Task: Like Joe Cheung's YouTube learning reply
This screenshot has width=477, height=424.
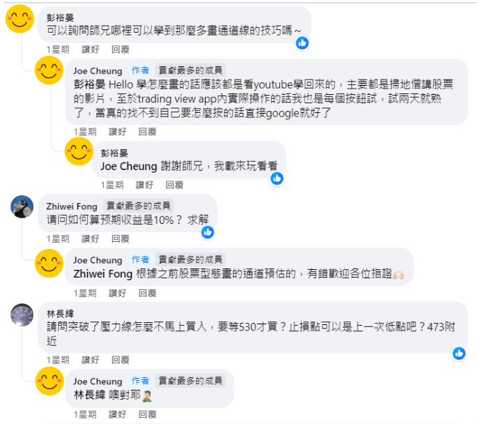Action: (117, 131)
